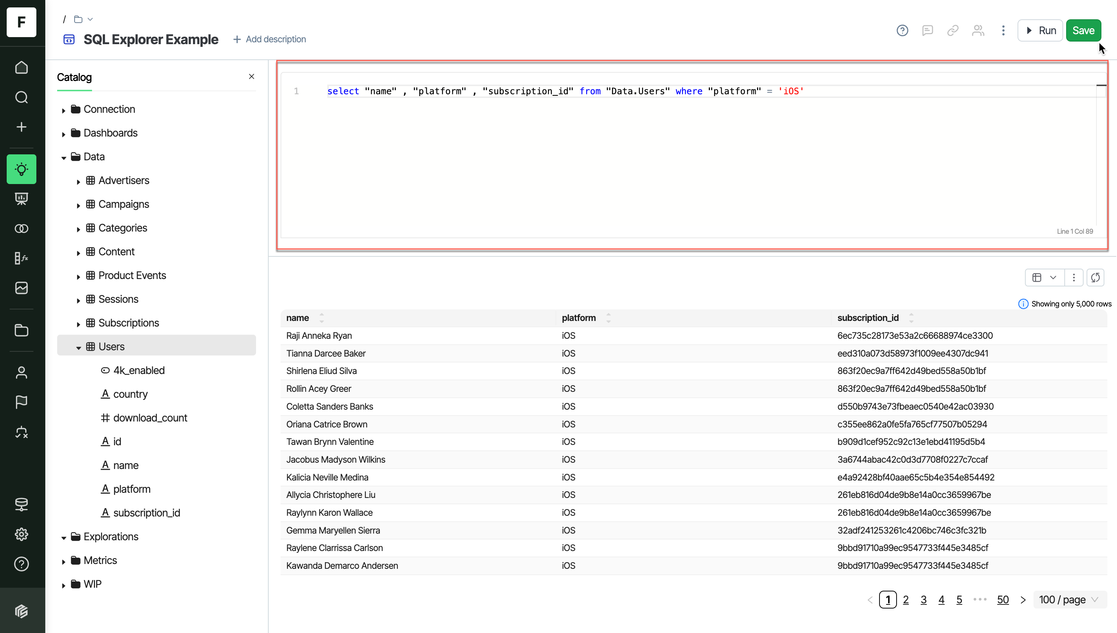Viewport: 1117px width, 633px height.
Task: Click the header help circle icon
Action: 902,30
